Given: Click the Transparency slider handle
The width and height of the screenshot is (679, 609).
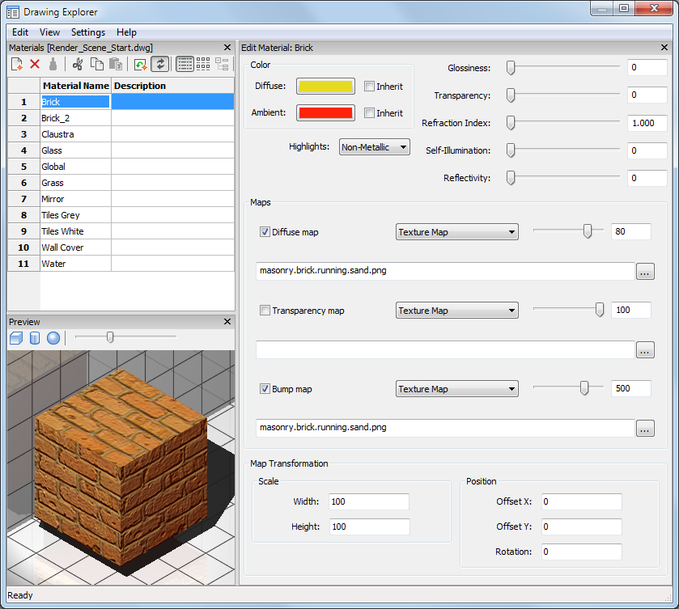Looking at the screenshot, I should pyautogui.click(x=511, y=95).
